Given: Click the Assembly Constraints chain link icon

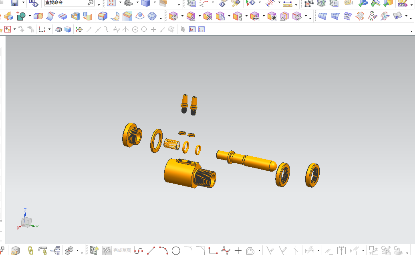Looking at the screenshot, I should 30,250.
